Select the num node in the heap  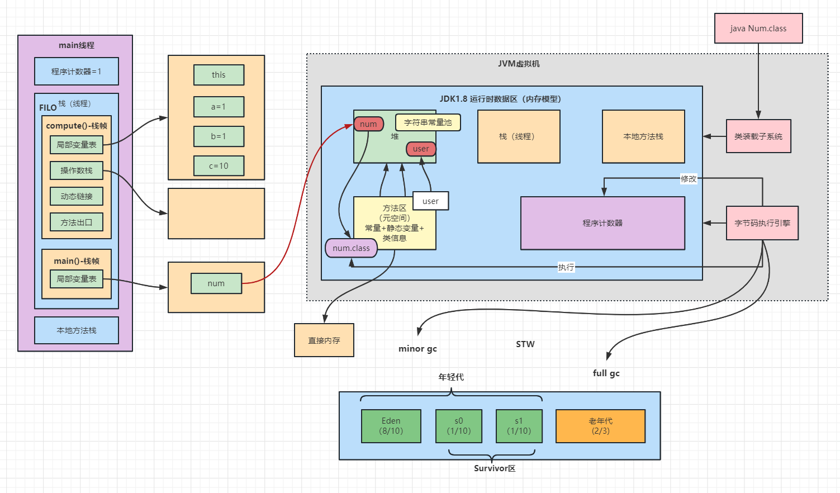[x=368, y=124]
